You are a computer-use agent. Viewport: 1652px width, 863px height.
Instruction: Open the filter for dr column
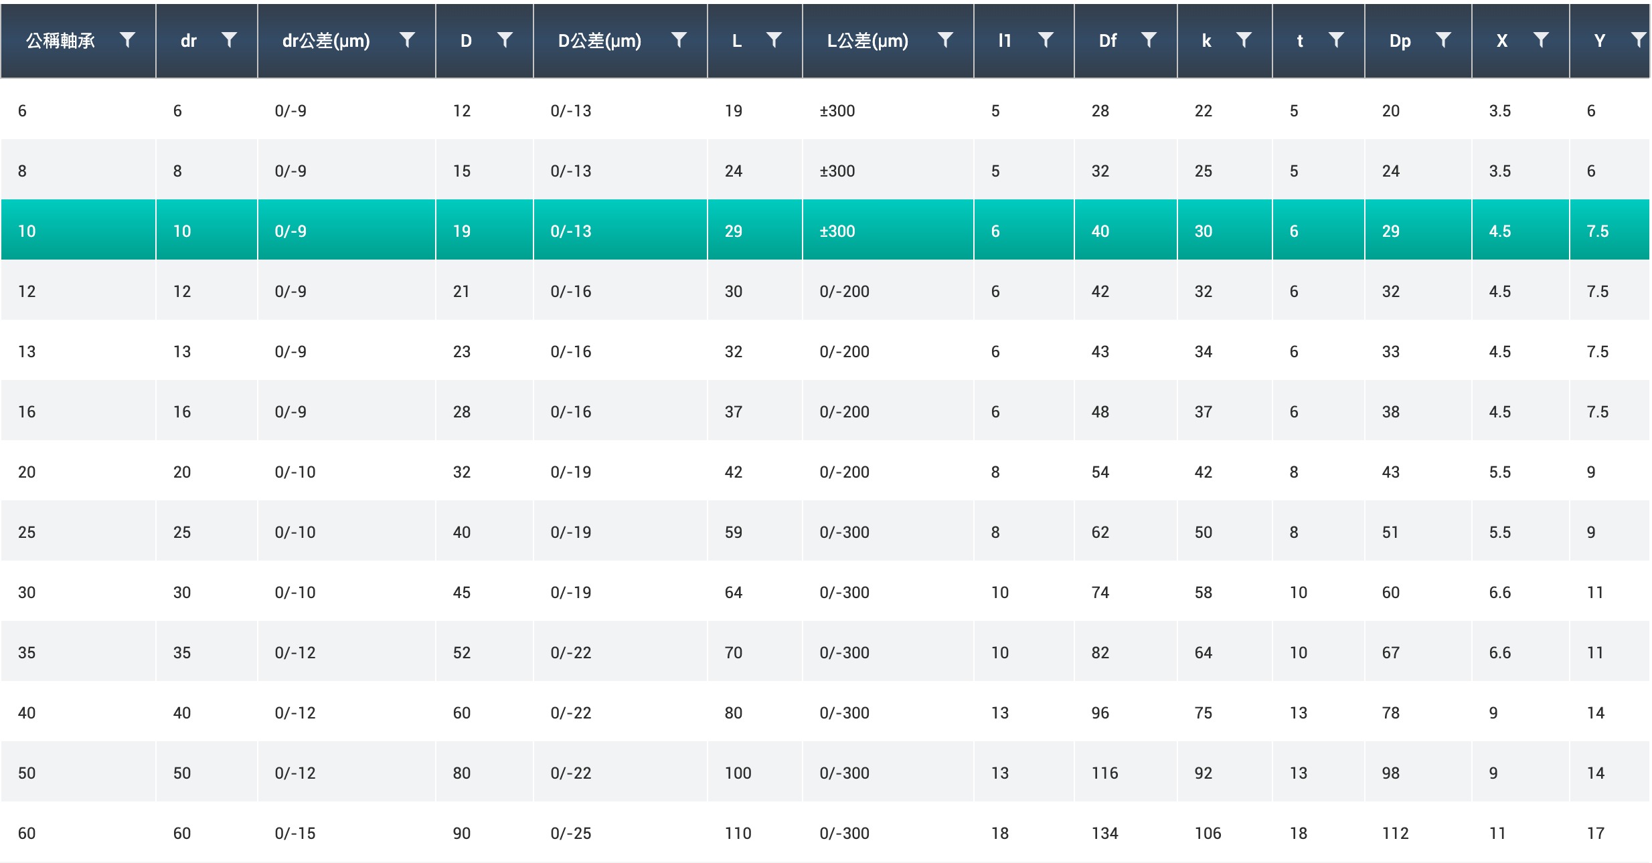click(x=229, y=40)
